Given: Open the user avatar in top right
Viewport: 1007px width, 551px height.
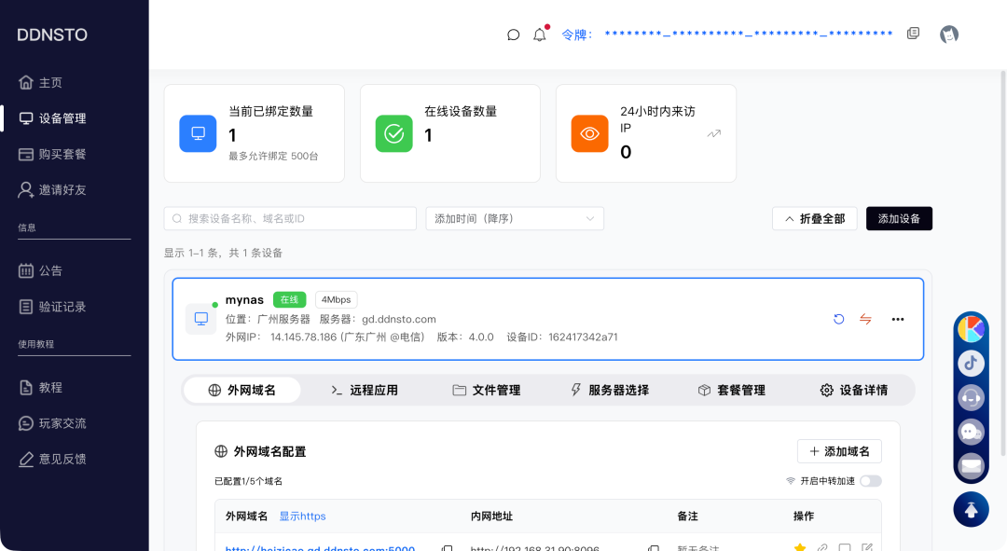Looking at the screenshot, I should (949, 34).
